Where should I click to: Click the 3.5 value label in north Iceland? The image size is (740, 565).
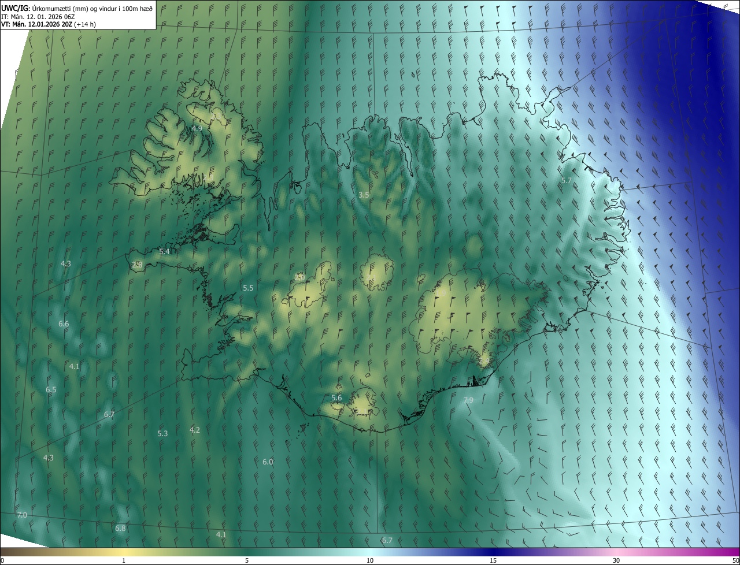click(x=364, y=195)
